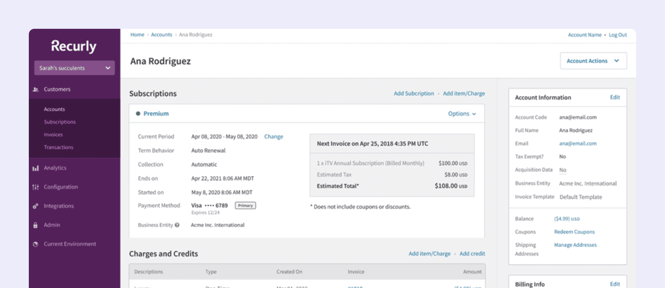Select Subscriptions in the sidebar submenu
Screen dimensions: 665x288
[59, 122]
